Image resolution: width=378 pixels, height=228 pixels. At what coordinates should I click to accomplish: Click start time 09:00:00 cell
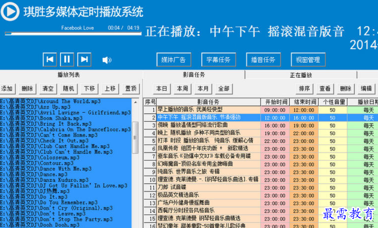(275, 110)
